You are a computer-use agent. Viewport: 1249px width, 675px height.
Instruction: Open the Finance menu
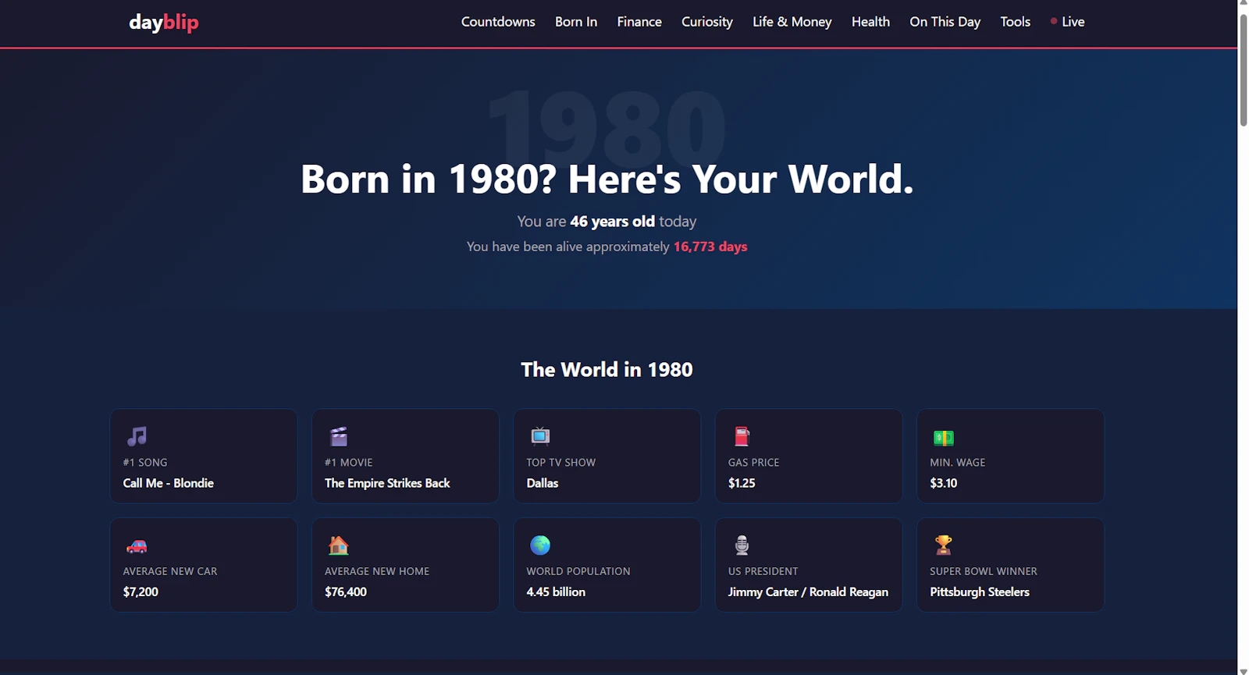[x=639, y=22]
